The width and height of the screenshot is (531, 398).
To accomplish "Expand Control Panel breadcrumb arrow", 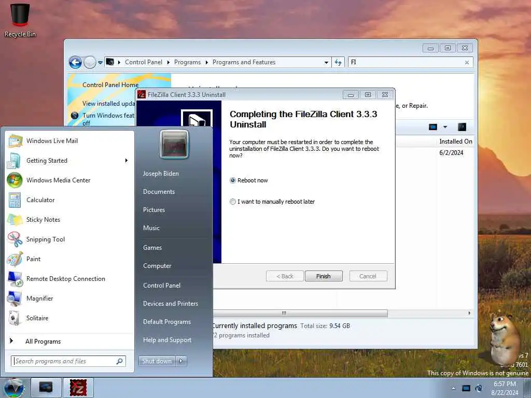I will click(x=169, y=62).
